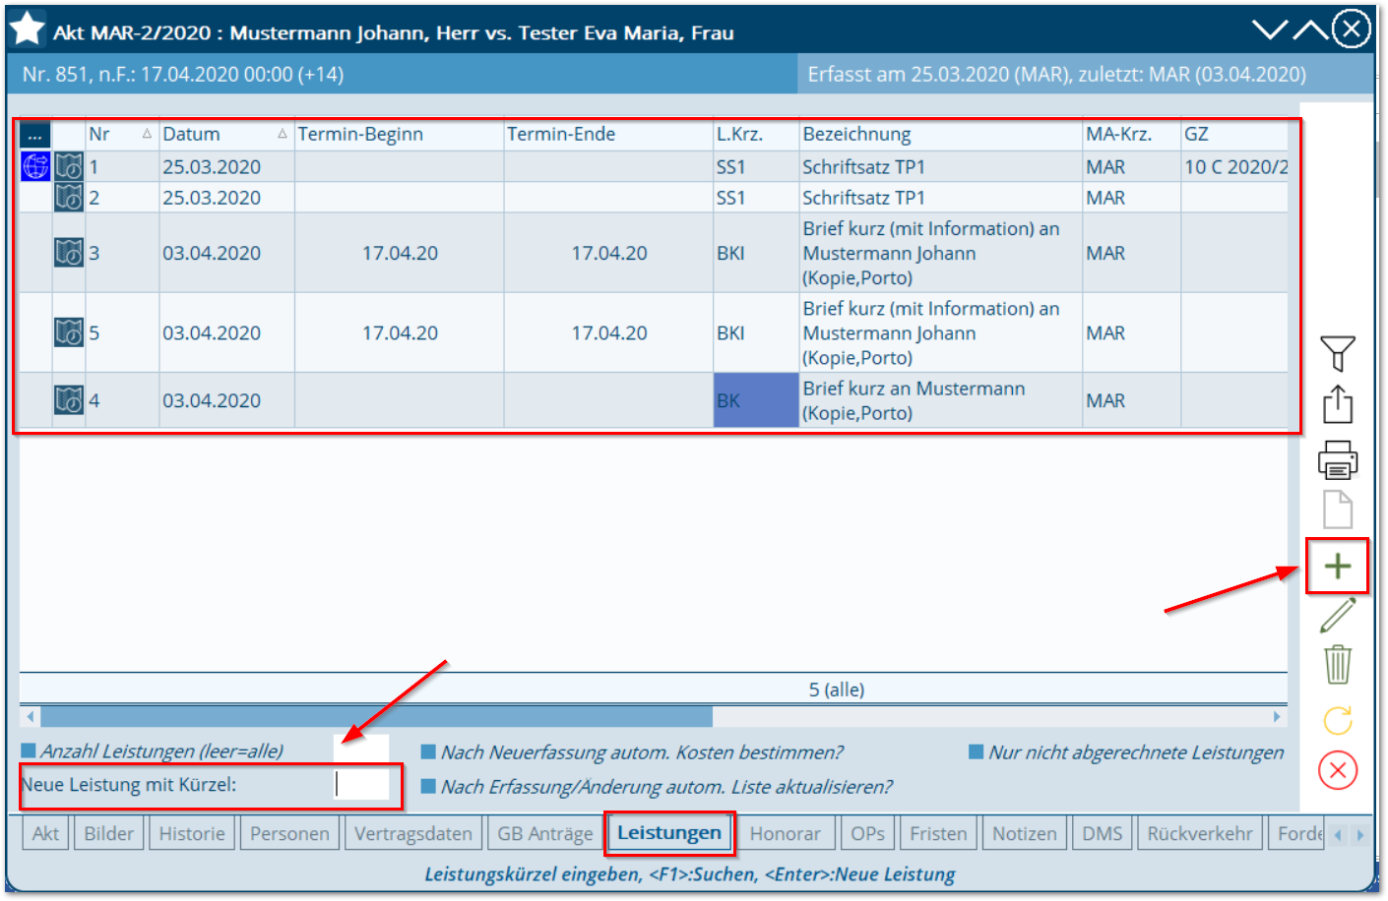The width and height of the screenshot is (1388, 901).
Task: Click the yellow refresh icon
Action: tap(1337, 720)
